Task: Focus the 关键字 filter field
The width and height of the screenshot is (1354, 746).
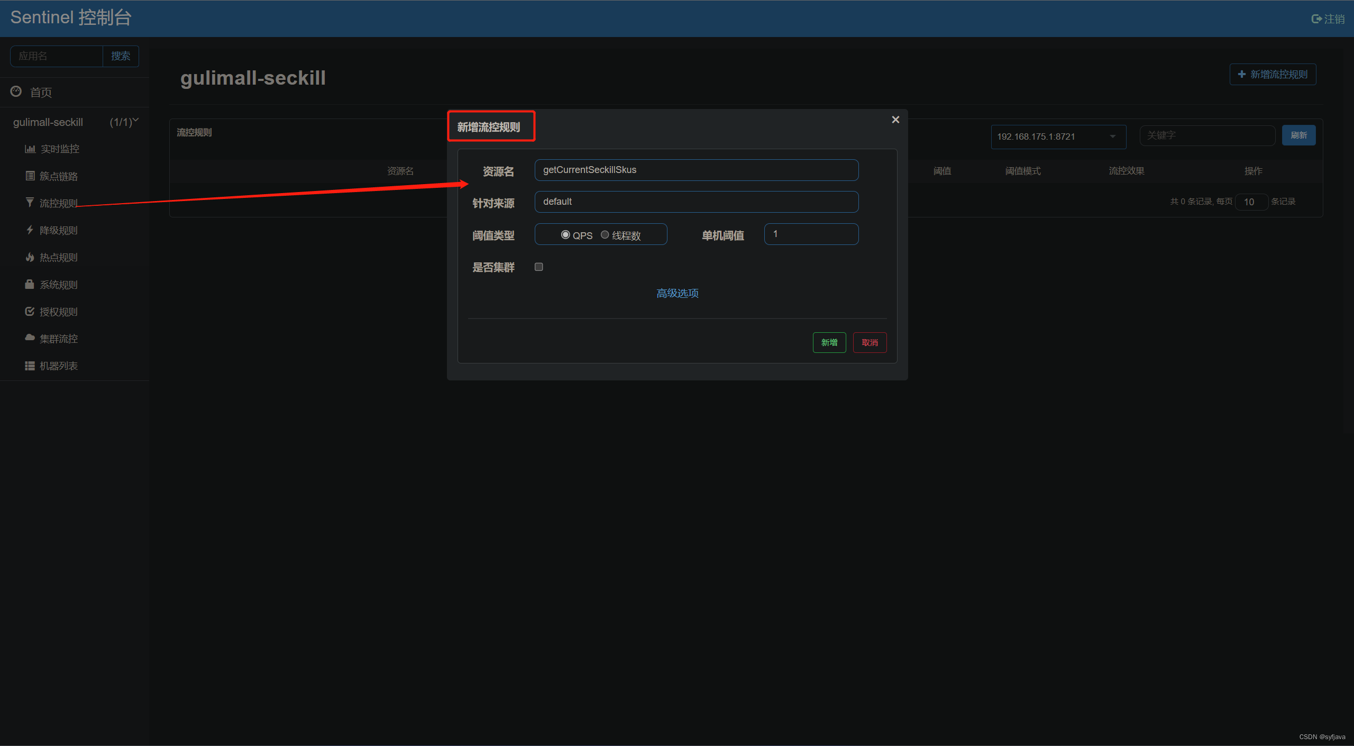Action: tap(1207, 135)
